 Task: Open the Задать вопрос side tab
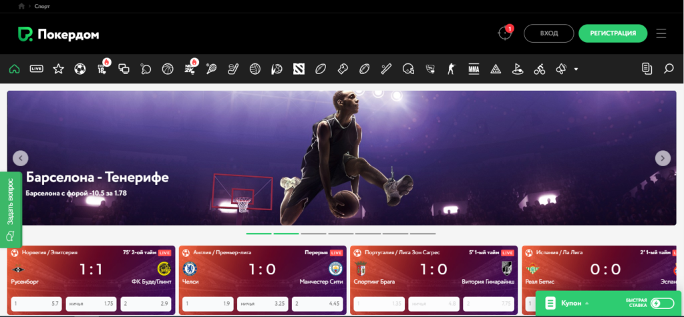point(11,210)
